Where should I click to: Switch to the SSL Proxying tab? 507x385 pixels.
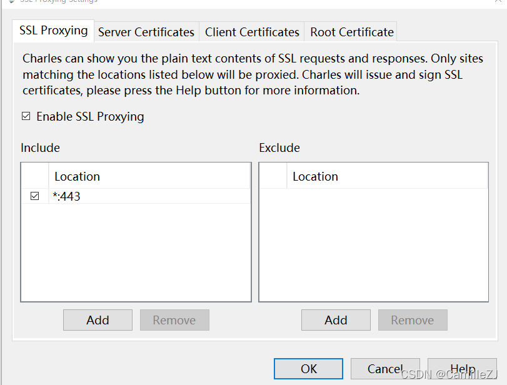[x=53, y=31]
